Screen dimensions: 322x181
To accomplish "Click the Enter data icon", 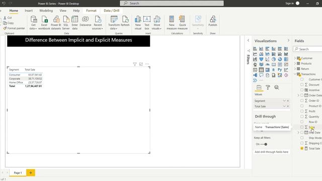I will click(75, 23).
